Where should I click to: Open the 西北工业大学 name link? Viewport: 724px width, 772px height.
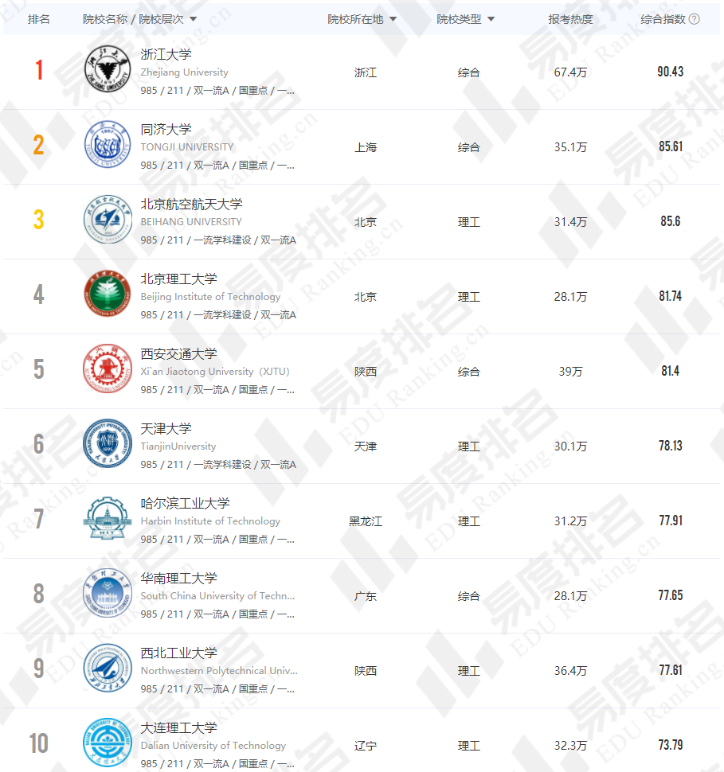178,653
